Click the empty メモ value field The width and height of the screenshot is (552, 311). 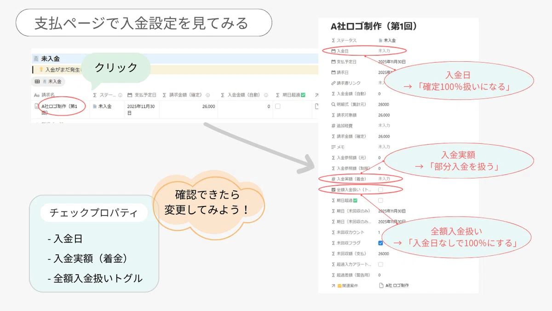(x=384, y=147)
